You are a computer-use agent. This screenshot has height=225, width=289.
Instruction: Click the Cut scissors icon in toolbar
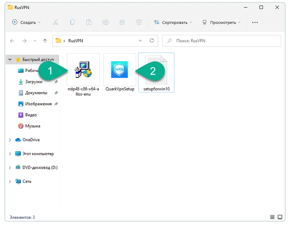(x=55, y=22)
